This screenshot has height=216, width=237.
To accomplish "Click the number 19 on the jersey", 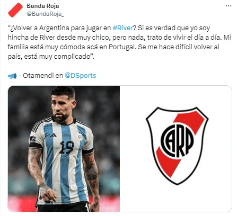I will (67, 147).
